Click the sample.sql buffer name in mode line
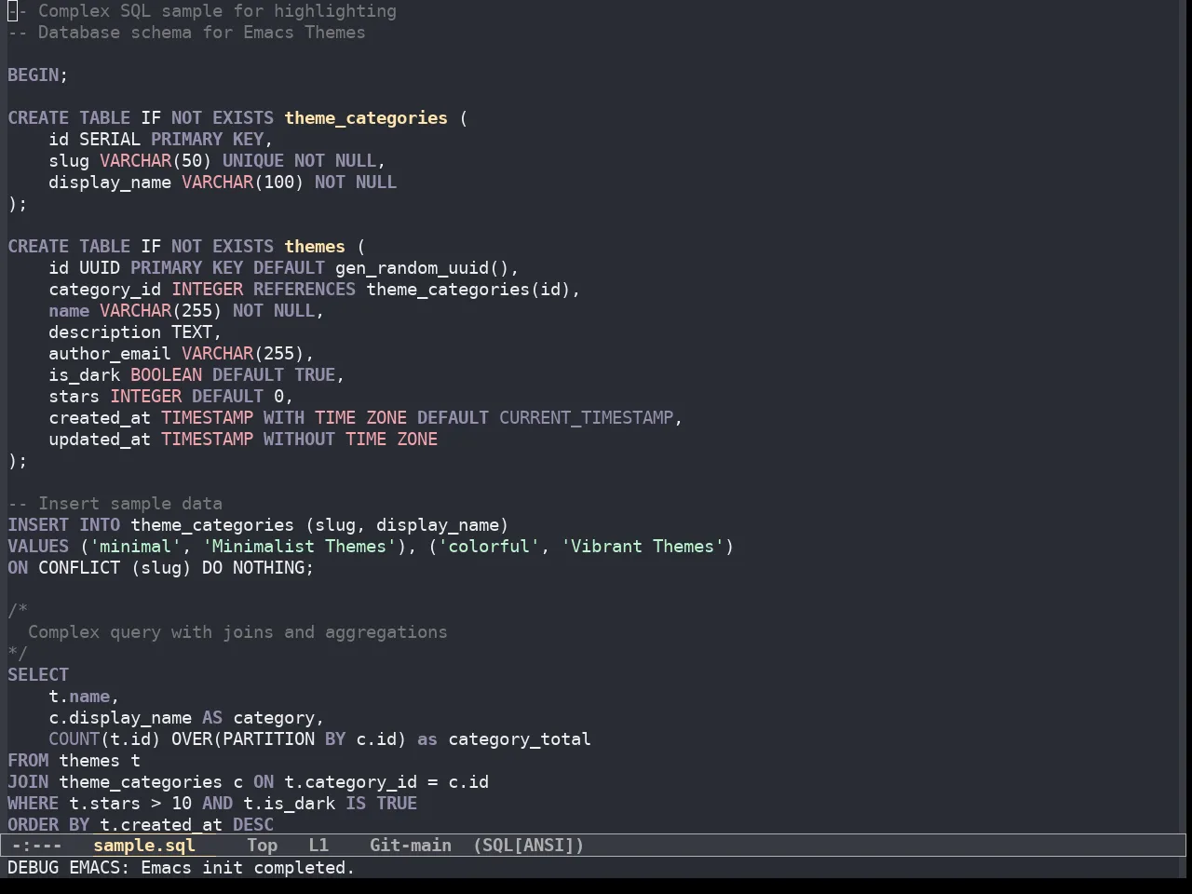The image size is (1192, 894). click(x=144, y=846)
